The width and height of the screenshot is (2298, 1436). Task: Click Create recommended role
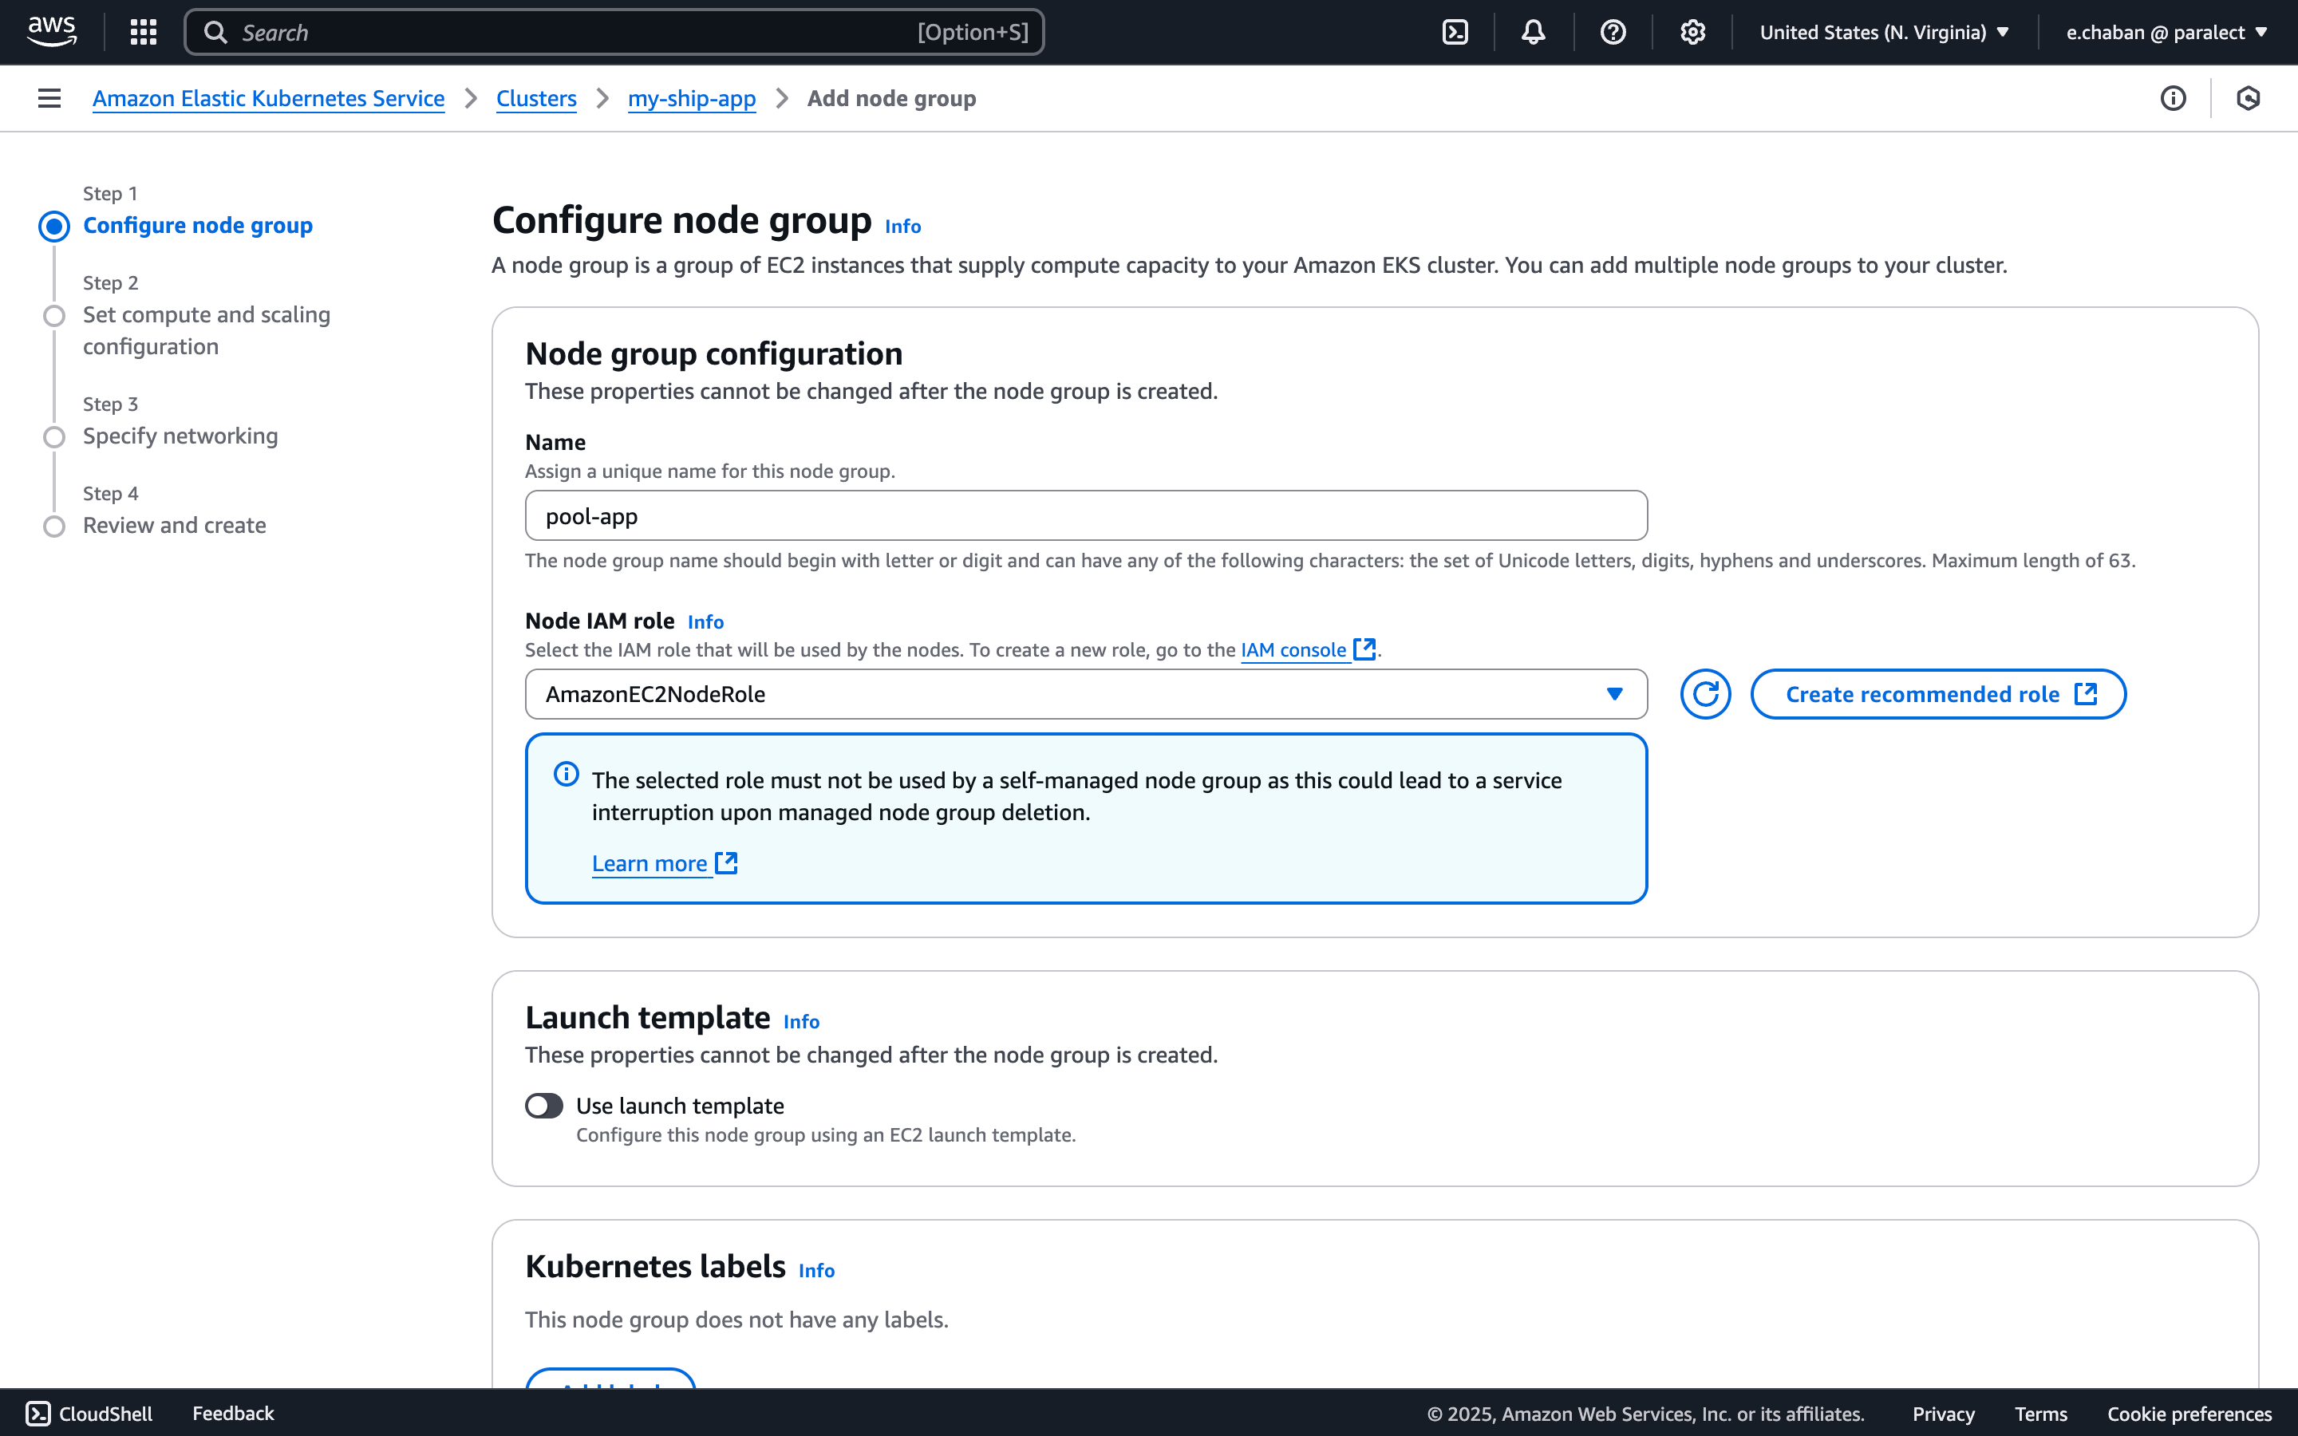click(1938, 693)
